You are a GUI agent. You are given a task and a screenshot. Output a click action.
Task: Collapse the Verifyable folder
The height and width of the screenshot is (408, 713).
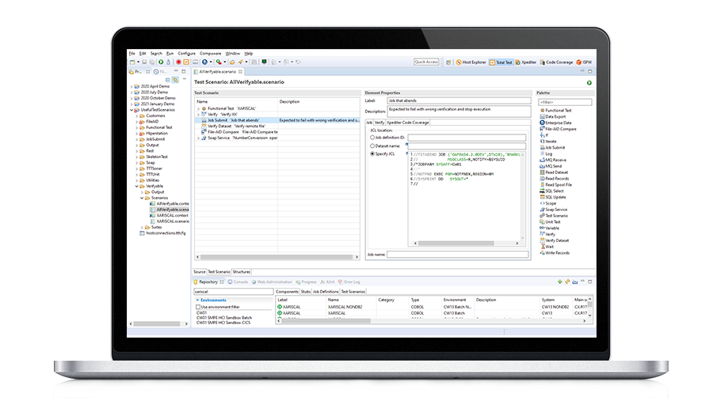(136, 186)
